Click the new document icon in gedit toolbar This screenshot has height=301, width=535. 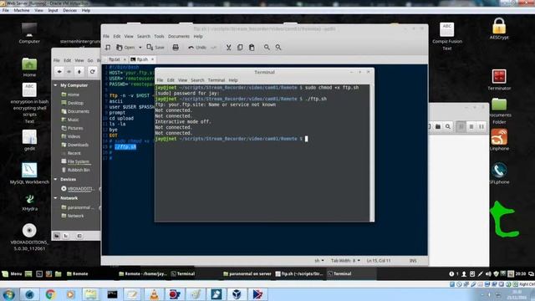(x=108, y=48)
